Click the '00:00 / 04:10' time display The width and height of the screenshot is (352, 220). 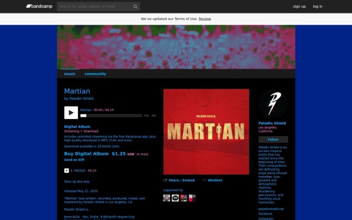[104, 110]
